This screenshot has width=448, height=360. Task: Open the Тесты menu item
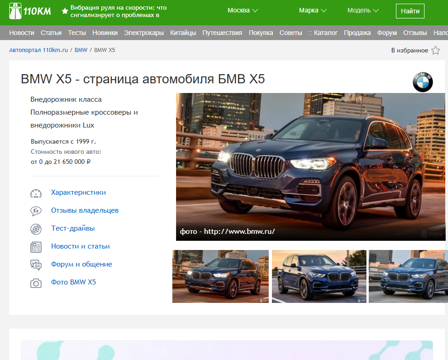tap(77, 33)
